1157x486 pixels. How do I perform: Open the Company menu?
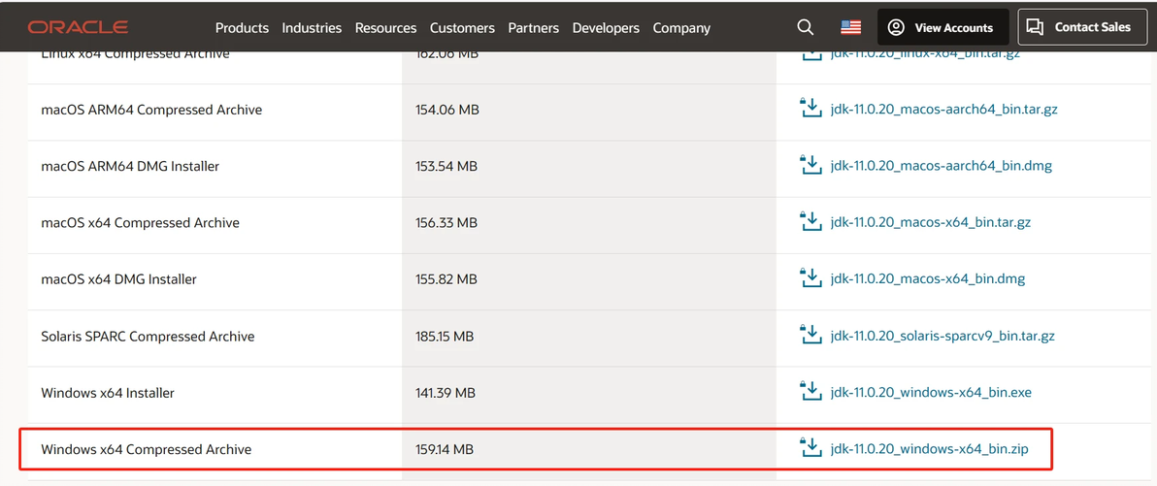click(x=681, y=28)
